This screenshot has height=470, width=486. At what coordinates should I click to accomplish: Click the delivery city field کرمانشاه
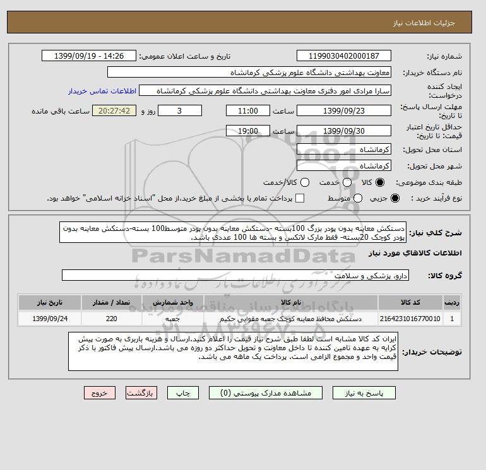(344, 166)
